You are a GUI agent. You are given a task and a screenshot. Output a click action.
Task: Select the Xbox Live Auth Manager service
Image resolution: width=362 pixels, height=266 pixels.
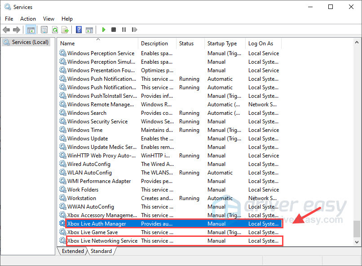170,223
